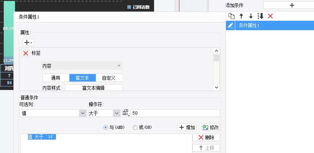Open the 操作符 dropdown showing 大于
This screenshot has height=153, width=314.
coord(104,113)
